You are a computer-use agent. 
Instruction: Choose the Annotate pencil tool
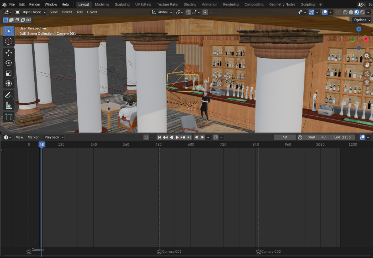pos(9,95)
